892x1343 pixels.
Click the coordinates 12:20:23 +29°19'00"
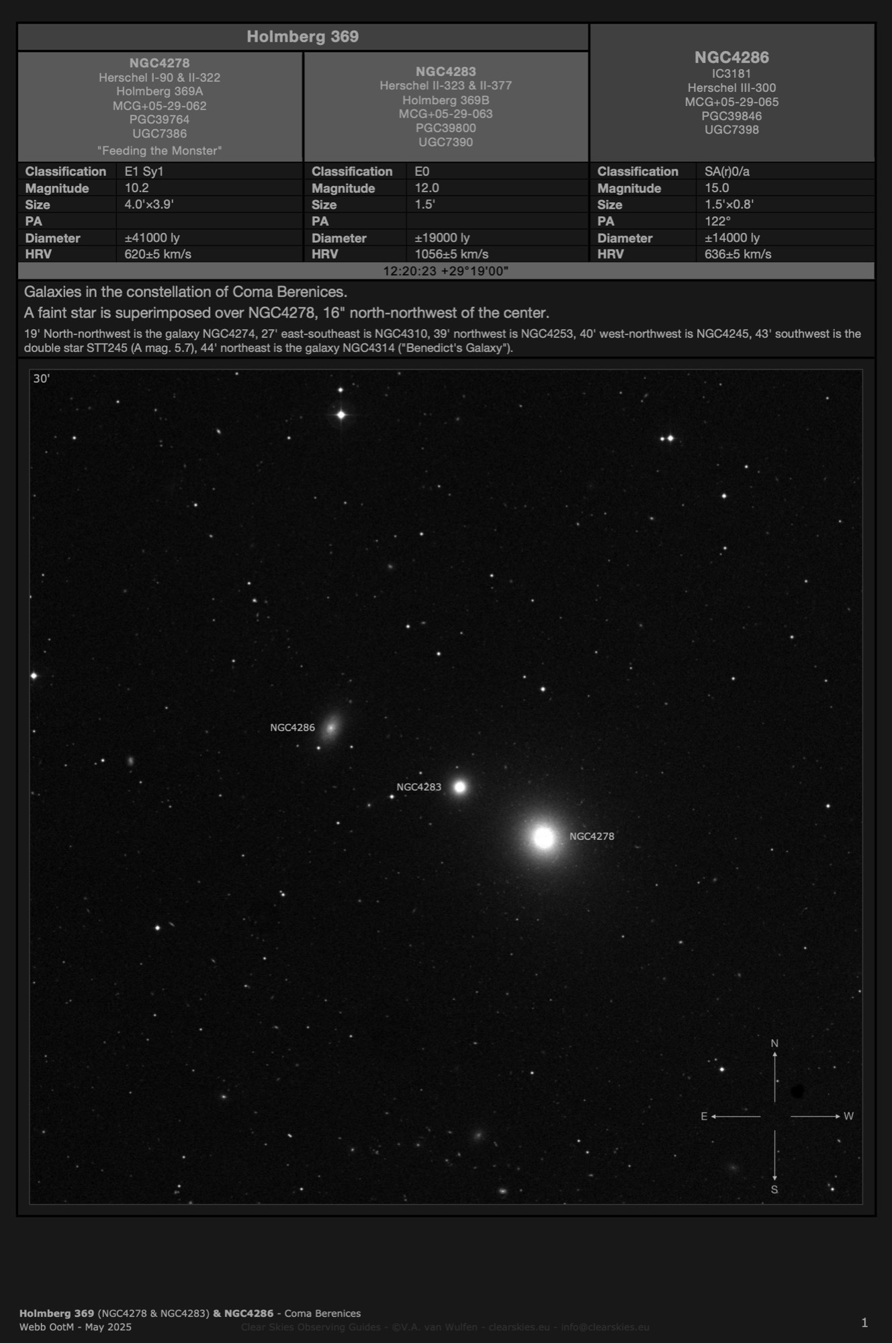tap(446, 271)
